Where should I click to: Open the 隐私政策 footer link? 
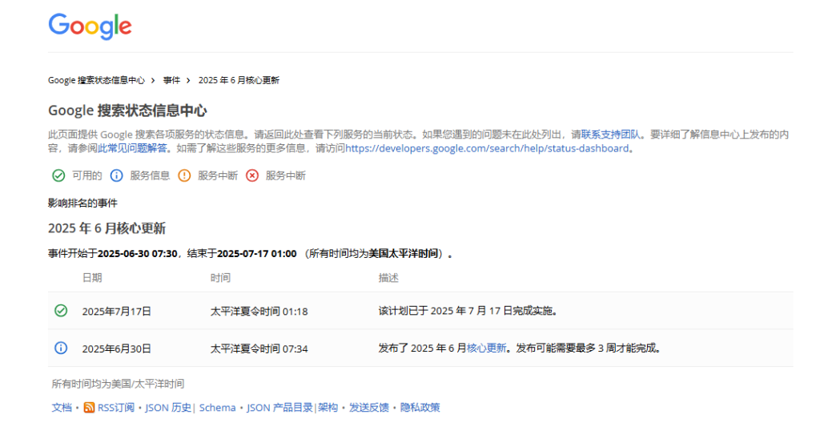point(420,408)
